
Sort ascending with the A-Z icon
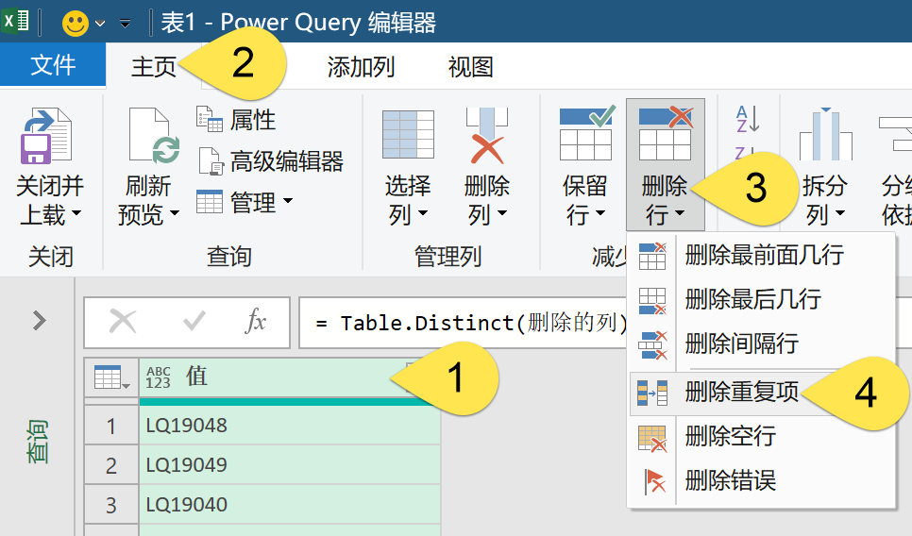pos(748,119)
